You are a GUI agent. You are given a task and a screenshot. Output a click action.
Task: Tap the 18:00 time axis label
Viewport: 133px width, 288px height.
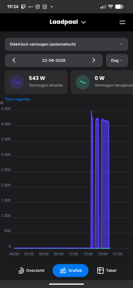pyautogui.click(x=103, y=254)
